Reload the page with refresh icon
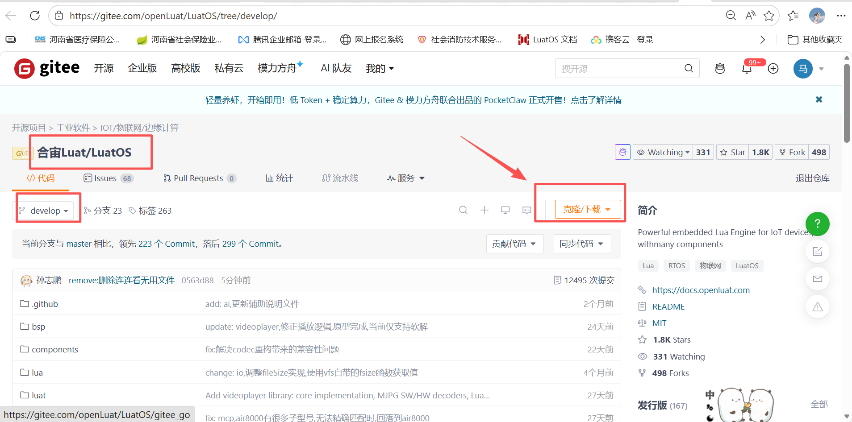 click(x=35, y=16)
